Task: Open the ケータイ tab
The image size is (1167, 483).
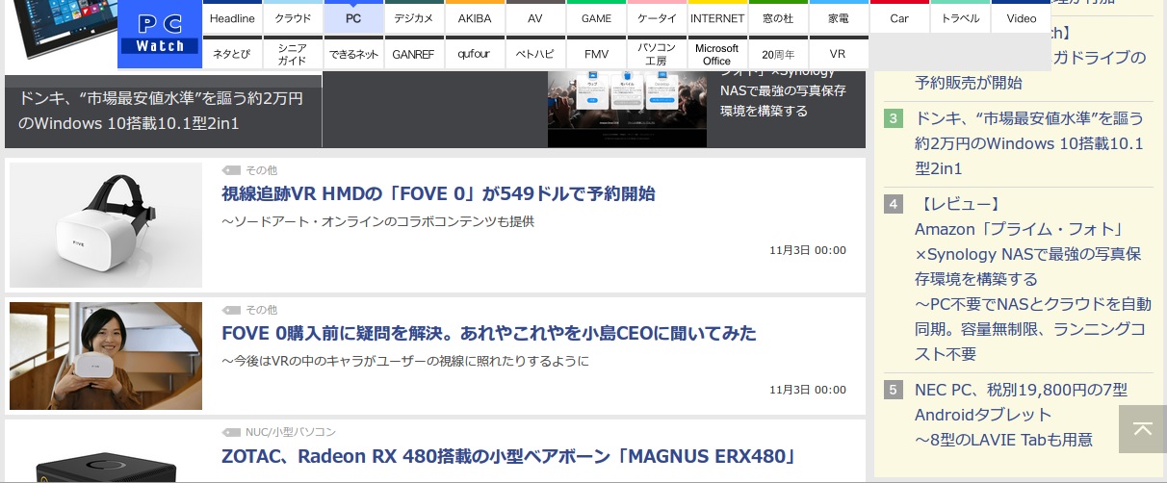Action: [x=657, y=18]
